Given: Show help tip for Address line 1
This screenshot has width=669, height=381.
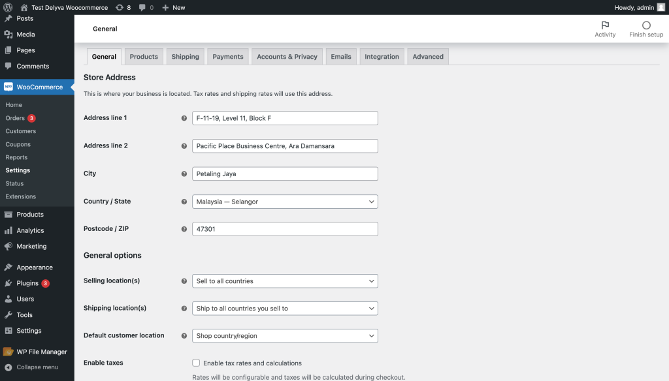Looking at the screenshot, I should tap(184, 118).
